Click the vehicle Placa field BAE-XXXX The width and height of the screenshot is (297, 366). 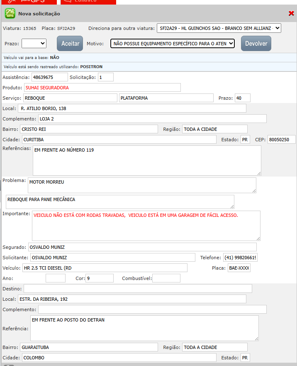pos(239,268)
